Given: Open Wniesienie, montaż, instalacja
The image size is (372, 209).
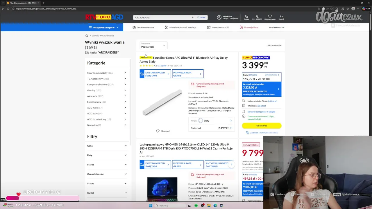Looking at the screenshot, I should (x=180, y=27).
